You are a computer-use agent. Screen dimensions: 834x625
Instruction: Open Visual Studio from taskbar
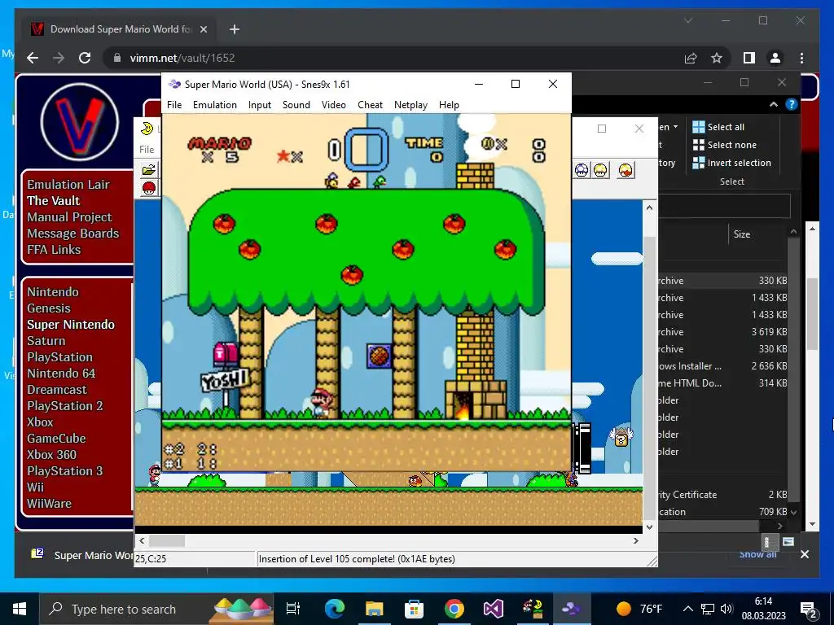click(x=493, y=609)
